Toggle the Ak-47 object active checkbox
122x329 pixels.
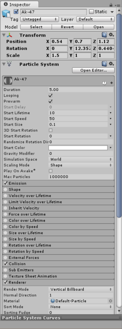[16, 12]
